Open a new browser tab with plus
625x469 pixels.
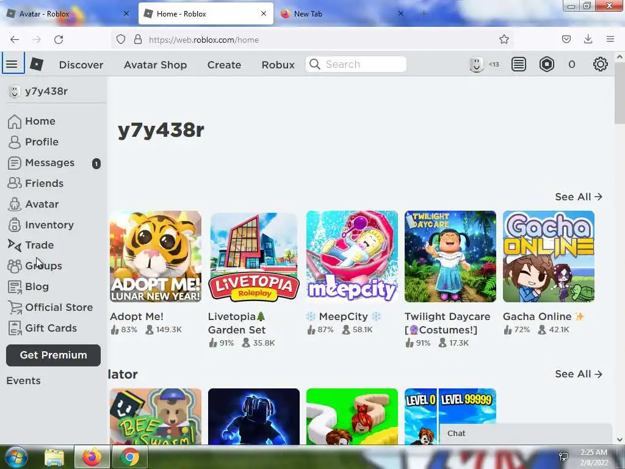pyautogui.click(x=424, y=14)
